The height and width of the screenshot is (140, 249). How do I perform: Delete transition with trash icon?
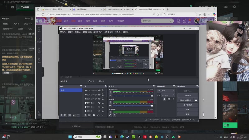pos(169,99)
